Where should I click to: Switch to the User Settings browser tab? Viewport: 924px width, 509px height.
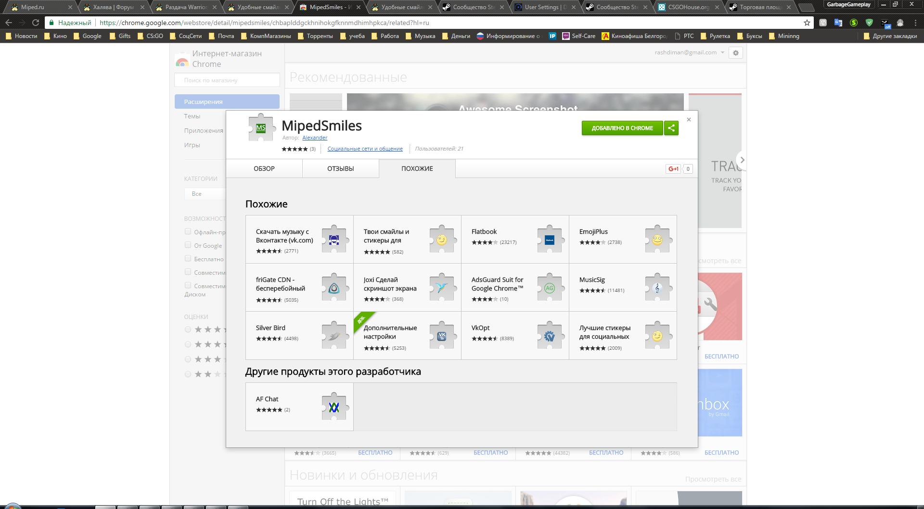[545, 7]
